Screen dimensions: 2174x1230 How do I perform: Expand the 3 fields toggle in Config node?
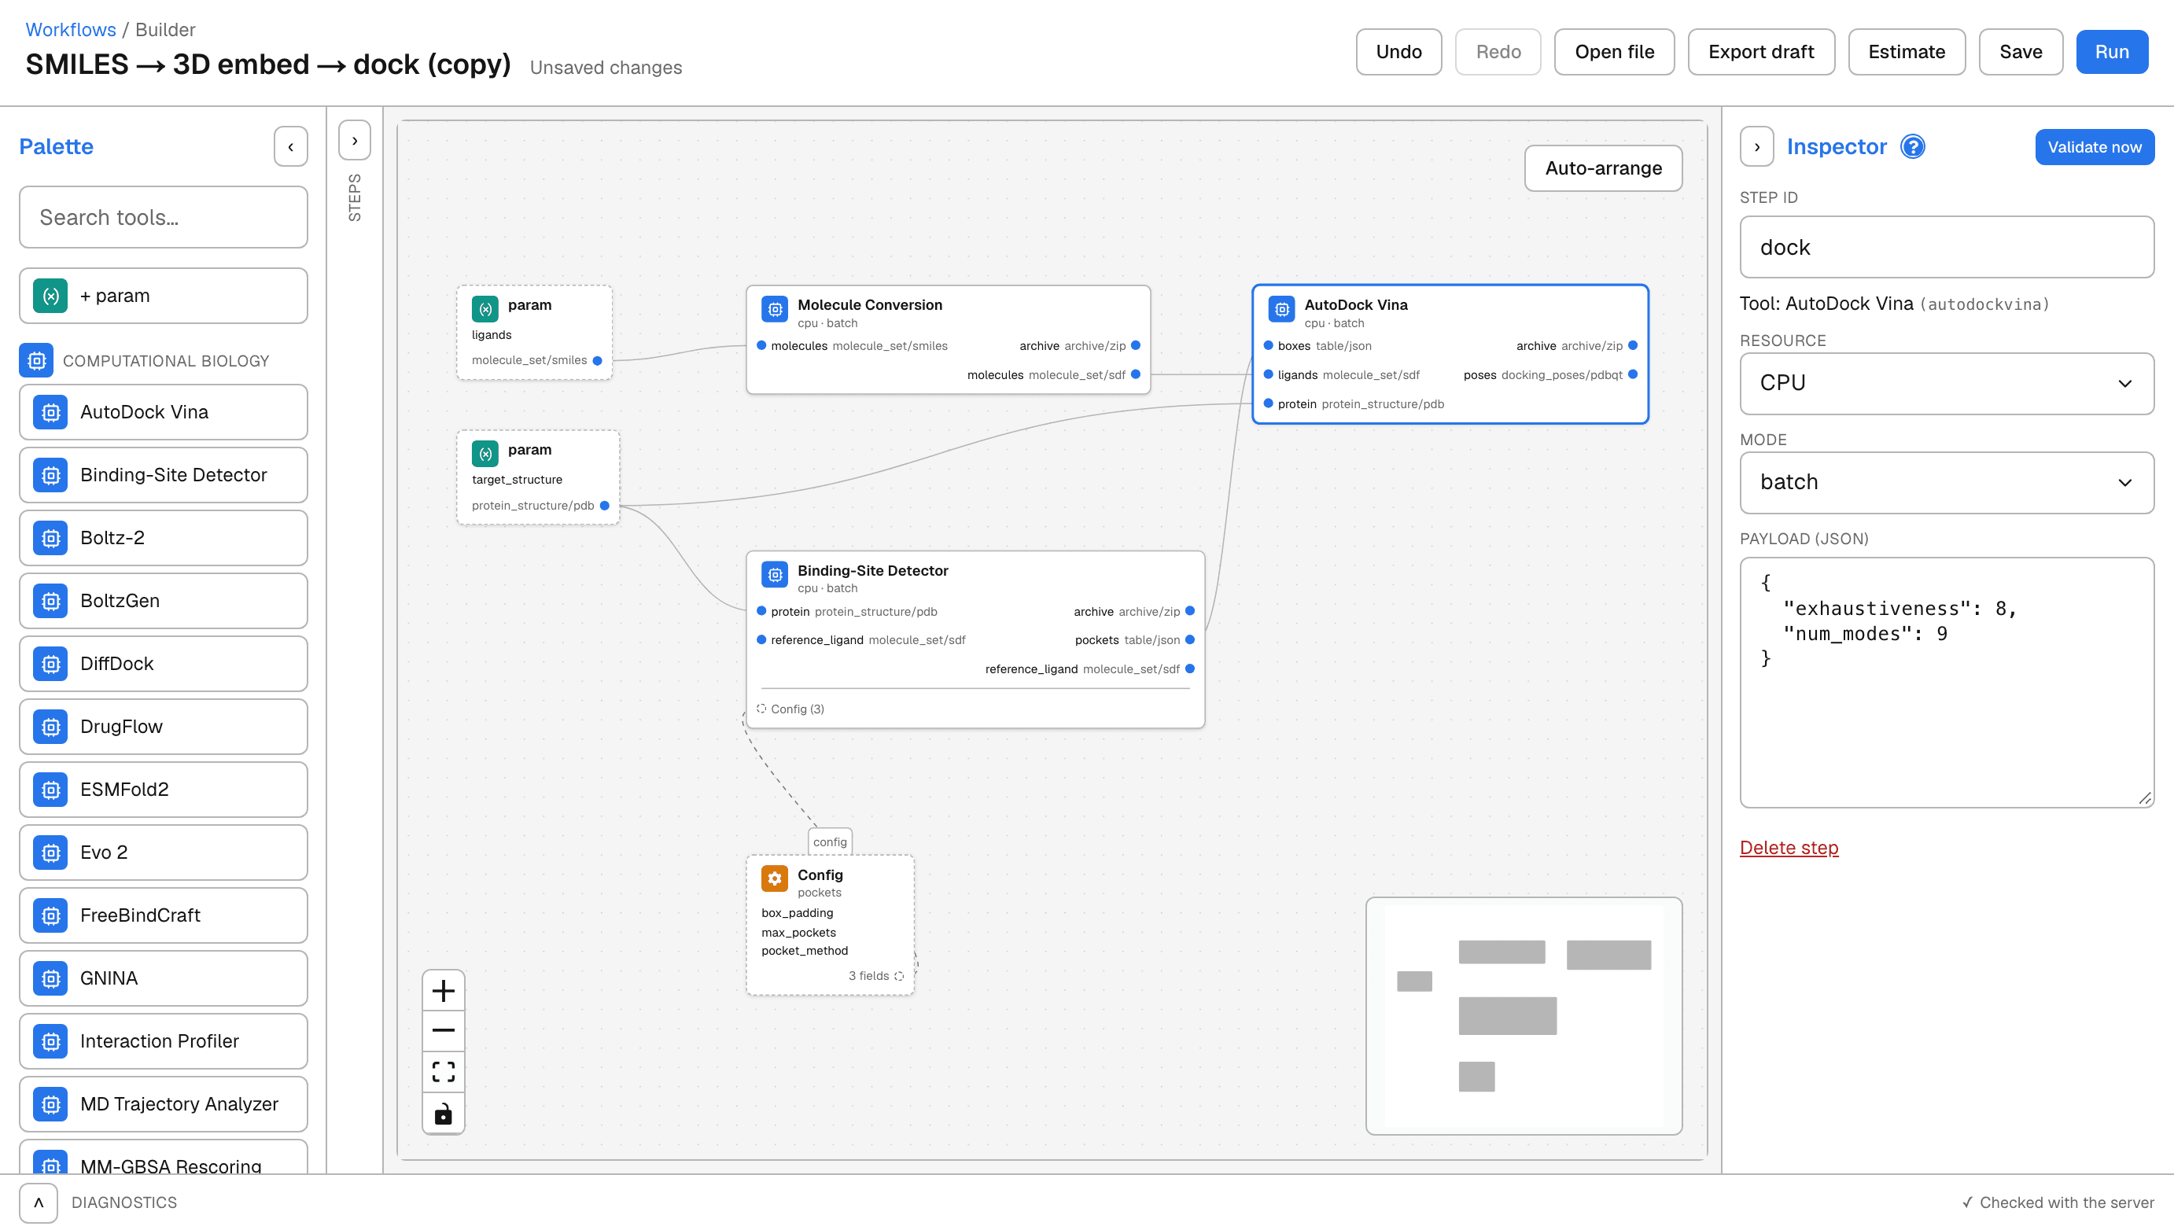[876, 976]
